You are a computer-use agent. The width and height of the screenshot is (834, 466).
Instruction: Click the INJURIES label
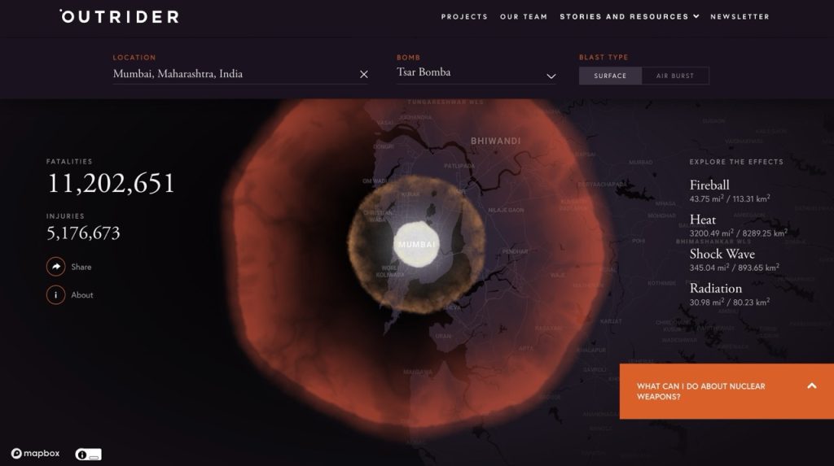click(x=65, y=216)
